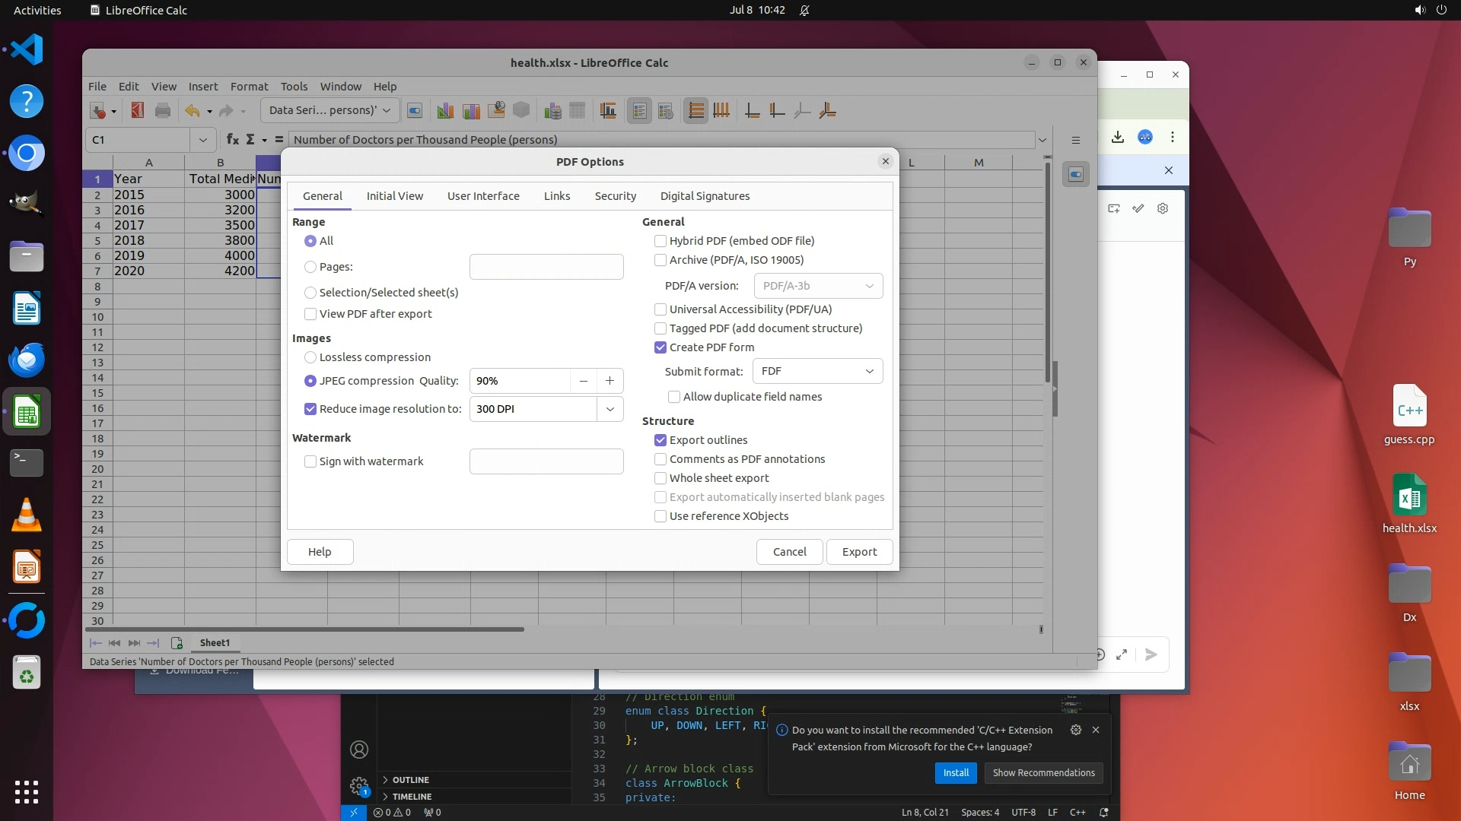Open VLC media player from the dock
1461x821 pixels.
[27, 515]
